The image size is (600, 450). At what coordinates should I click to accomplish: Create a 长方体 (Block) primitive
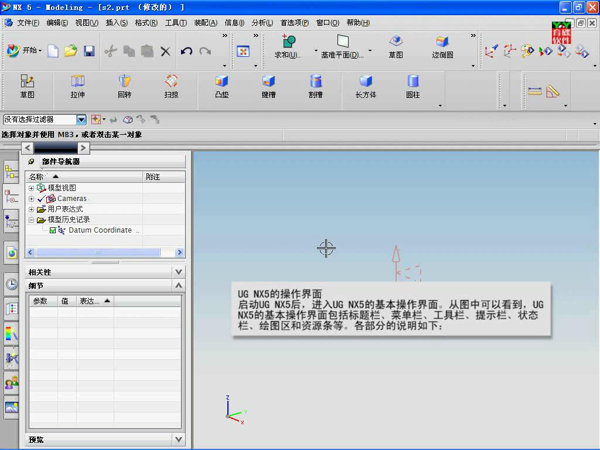pos(366,87)
